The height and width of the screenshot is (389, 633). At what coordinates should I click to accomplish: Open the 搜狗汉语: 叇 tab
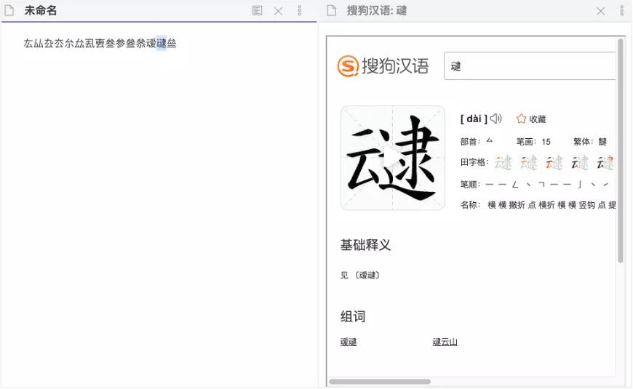click(377, 10)
